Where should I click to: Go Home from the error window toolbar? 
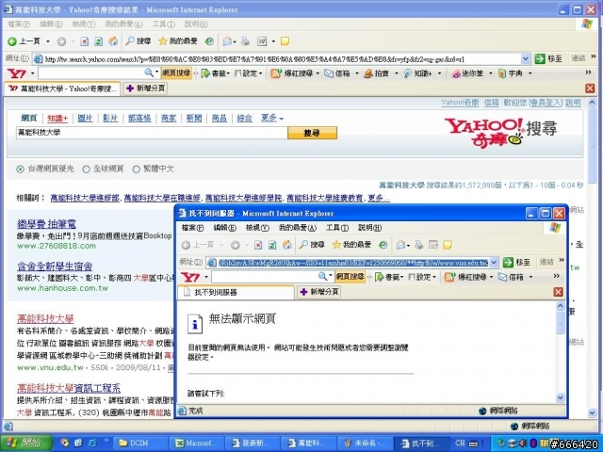coord(286,245)
